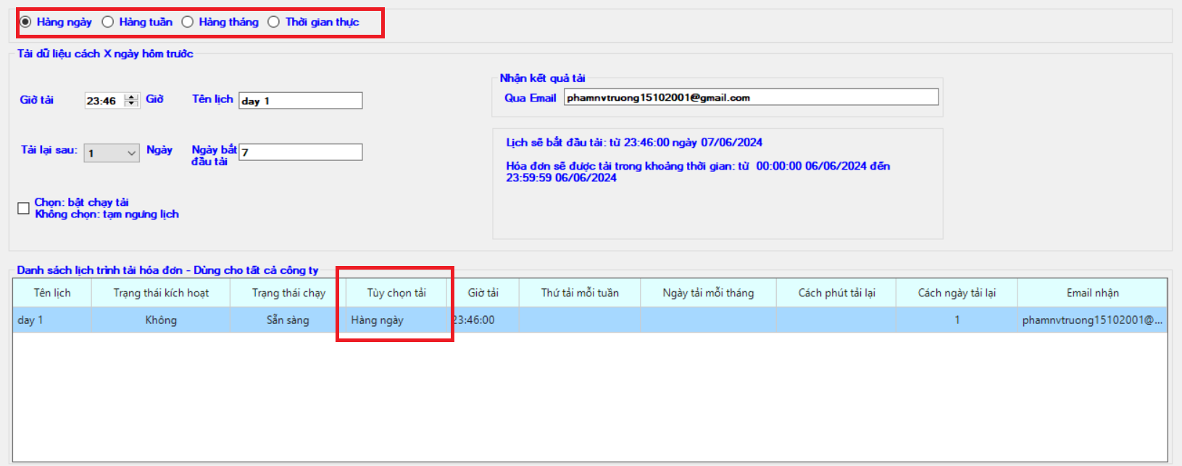Choose the 'Hàng tháng' radio option
Image resolution: width=1182 pixels, height=466 pixels.
tap(188, 22)
